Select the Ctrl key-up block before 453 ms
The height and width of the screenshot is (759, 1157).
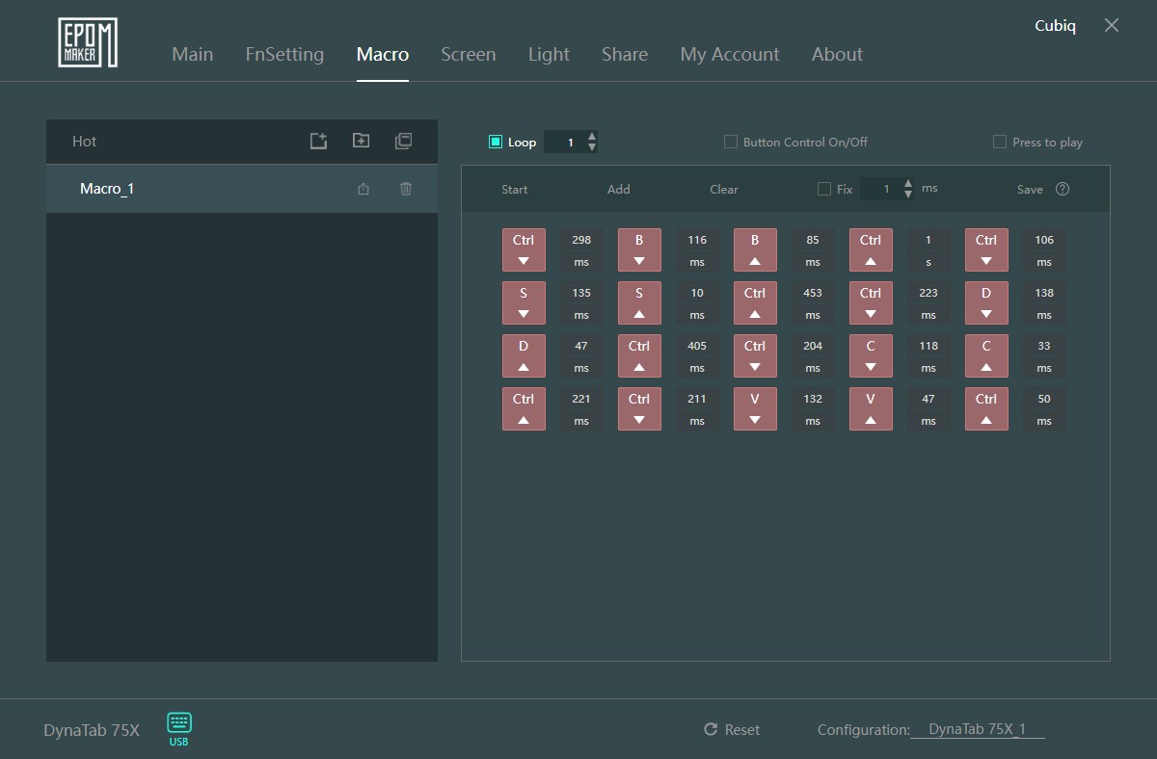tap(755, 302)
